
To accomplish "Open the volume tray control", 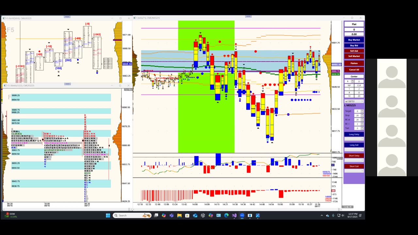I will point(343,215).
